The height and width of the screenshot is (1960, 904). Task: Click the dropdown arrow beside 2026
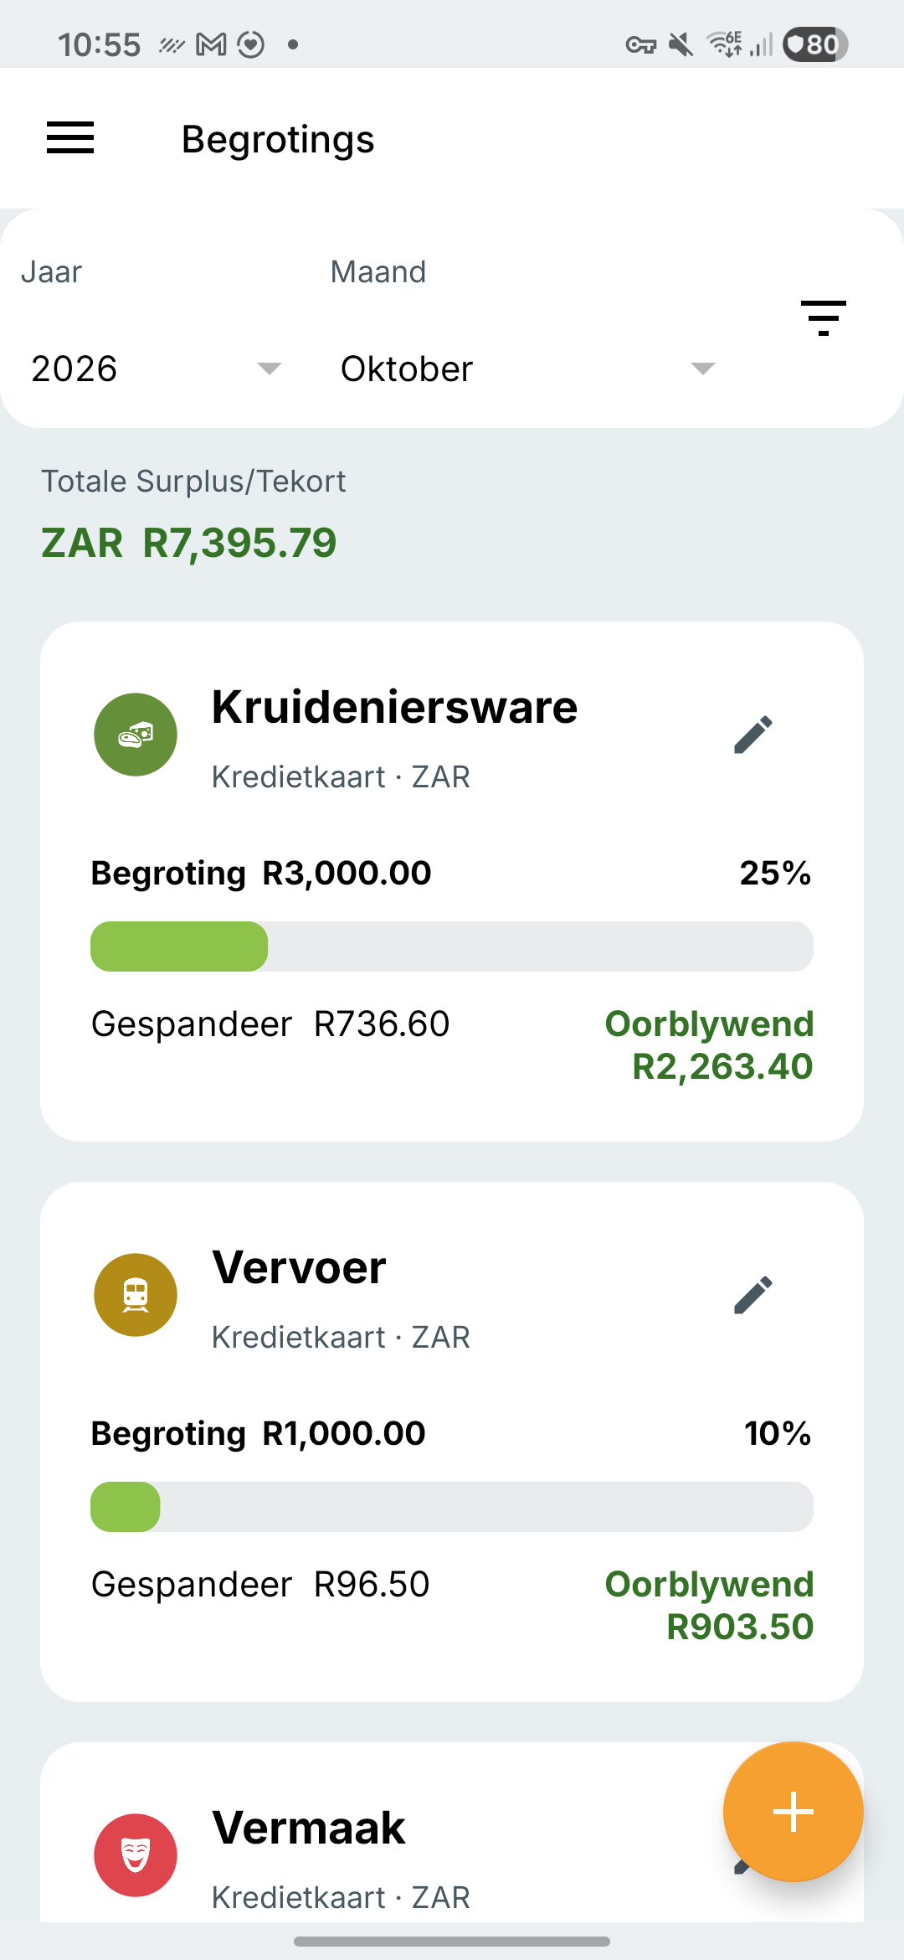270,369
